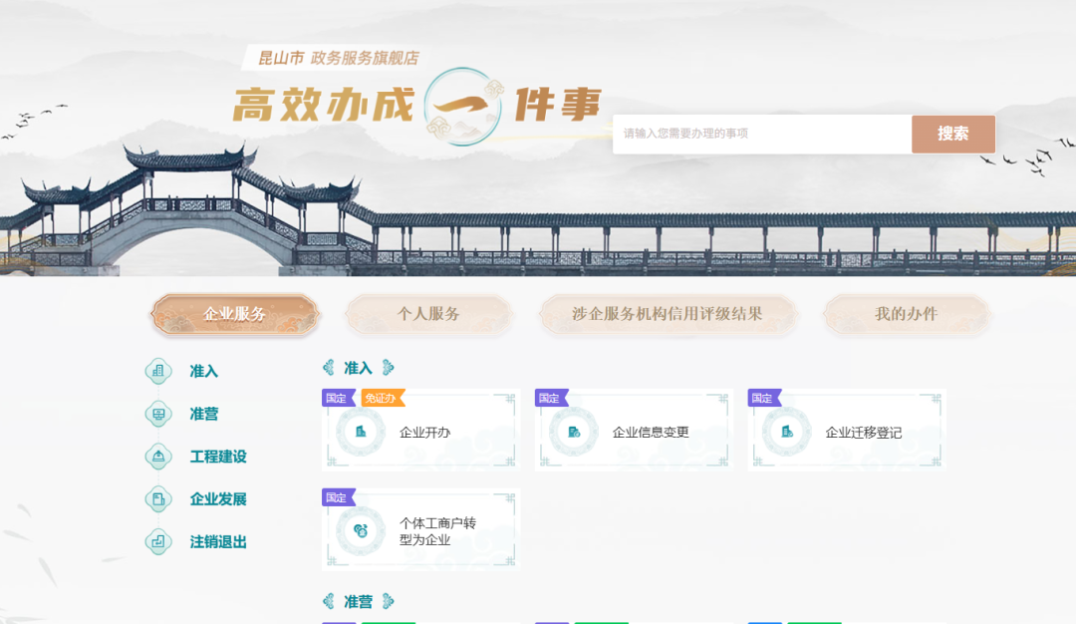Click the 准营 sidebar icon
1076x624 pixels.
158,414
